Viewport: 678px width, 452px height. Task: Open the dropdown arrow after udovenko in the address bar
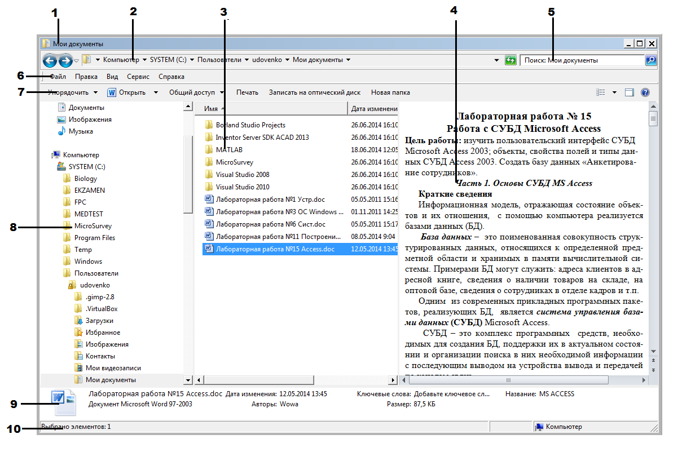point(287,60)
